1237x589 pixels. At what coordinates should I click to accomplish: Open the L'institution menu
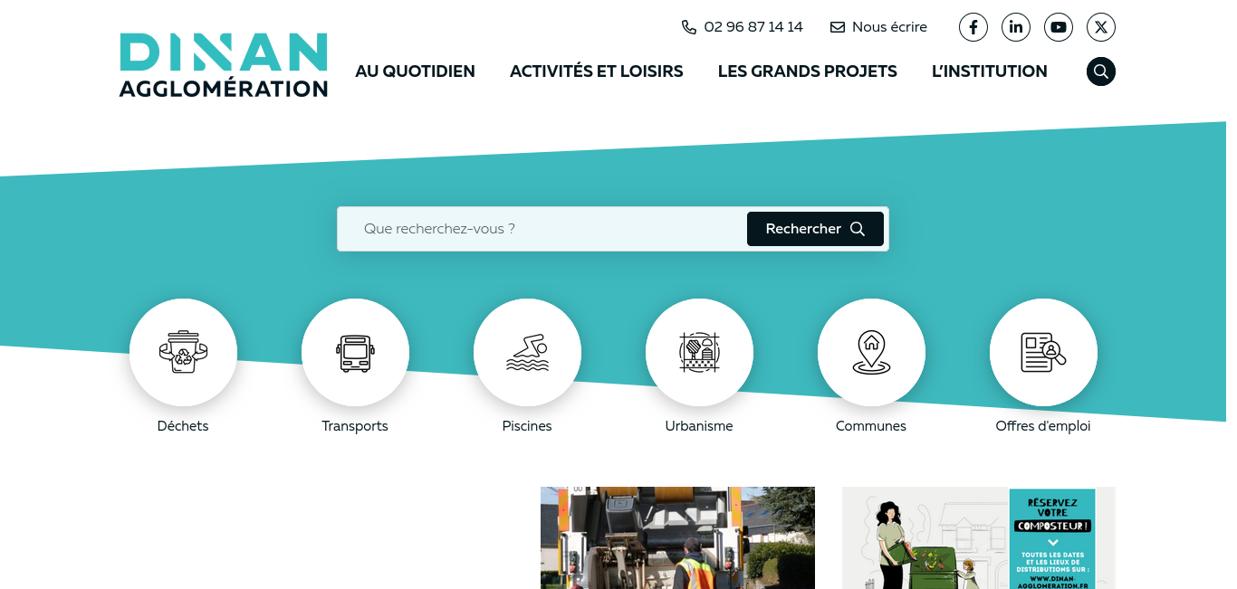pyautogui.click(x=990, y=71)
